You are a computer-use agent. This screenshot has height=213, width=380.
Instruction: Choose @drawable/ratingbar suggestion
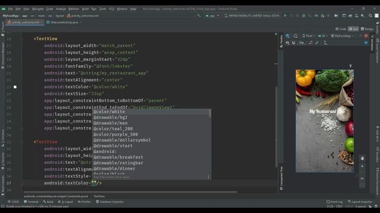[x=151, y=163]
